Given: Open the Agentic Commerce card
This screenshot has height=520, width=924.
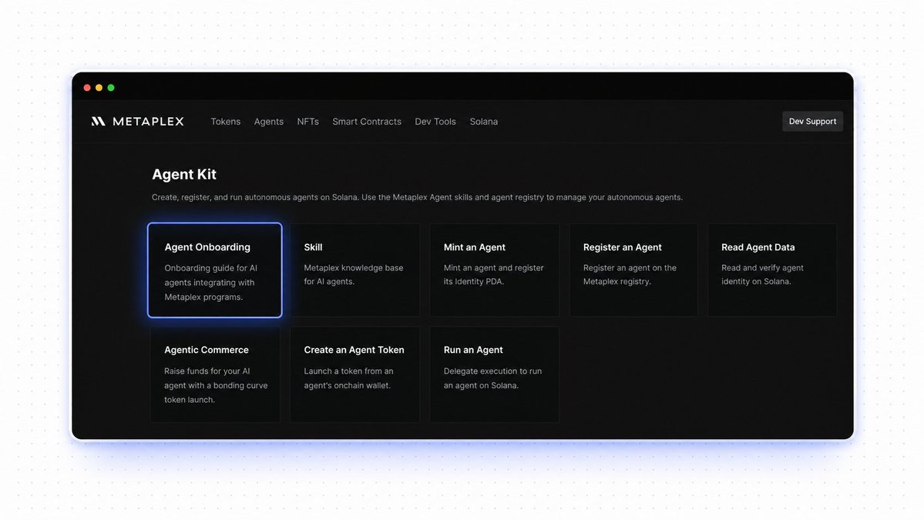Looking at the screenshot, I should pos(215,374).
